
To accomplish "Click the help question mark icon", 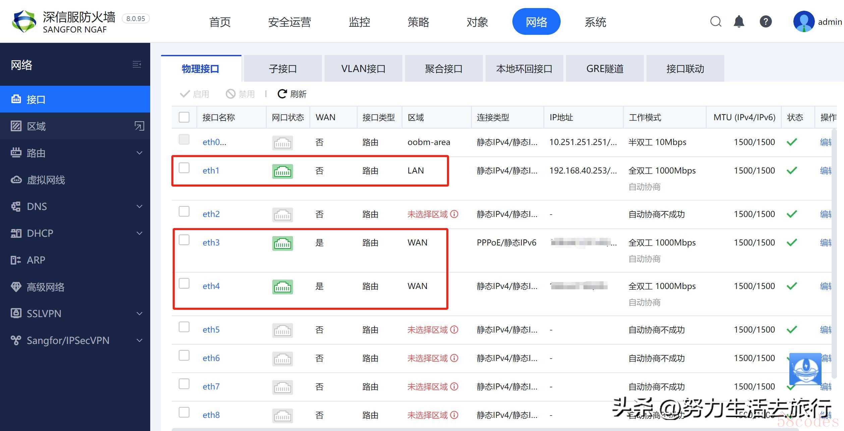I will tap(766, 22).
